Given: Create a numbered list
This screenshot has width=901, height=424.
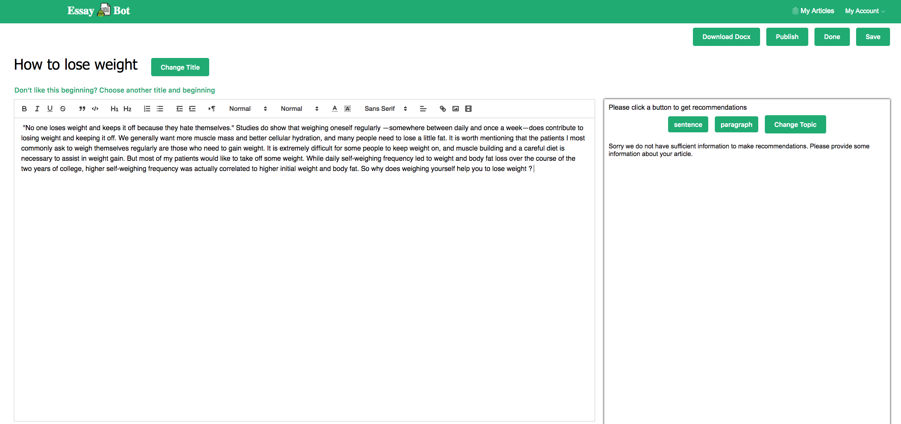Looking at the screenshot, I should coord(147,109).
